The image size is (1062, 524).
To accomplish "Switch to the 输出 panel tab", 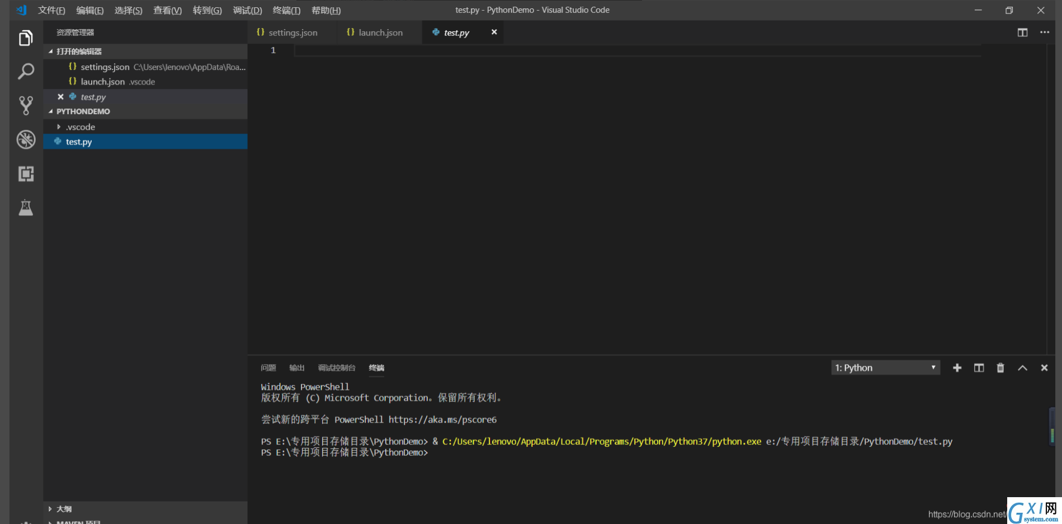I will click(297, 368).
